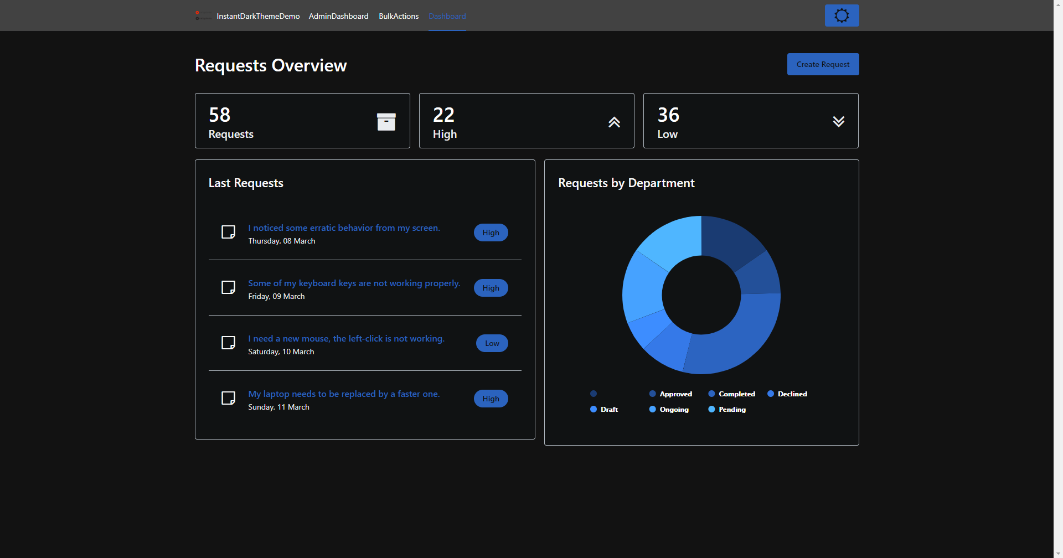1063x558 pixels.
Task: Click the High badge on the keyboard request
Action: pos(491,287)
